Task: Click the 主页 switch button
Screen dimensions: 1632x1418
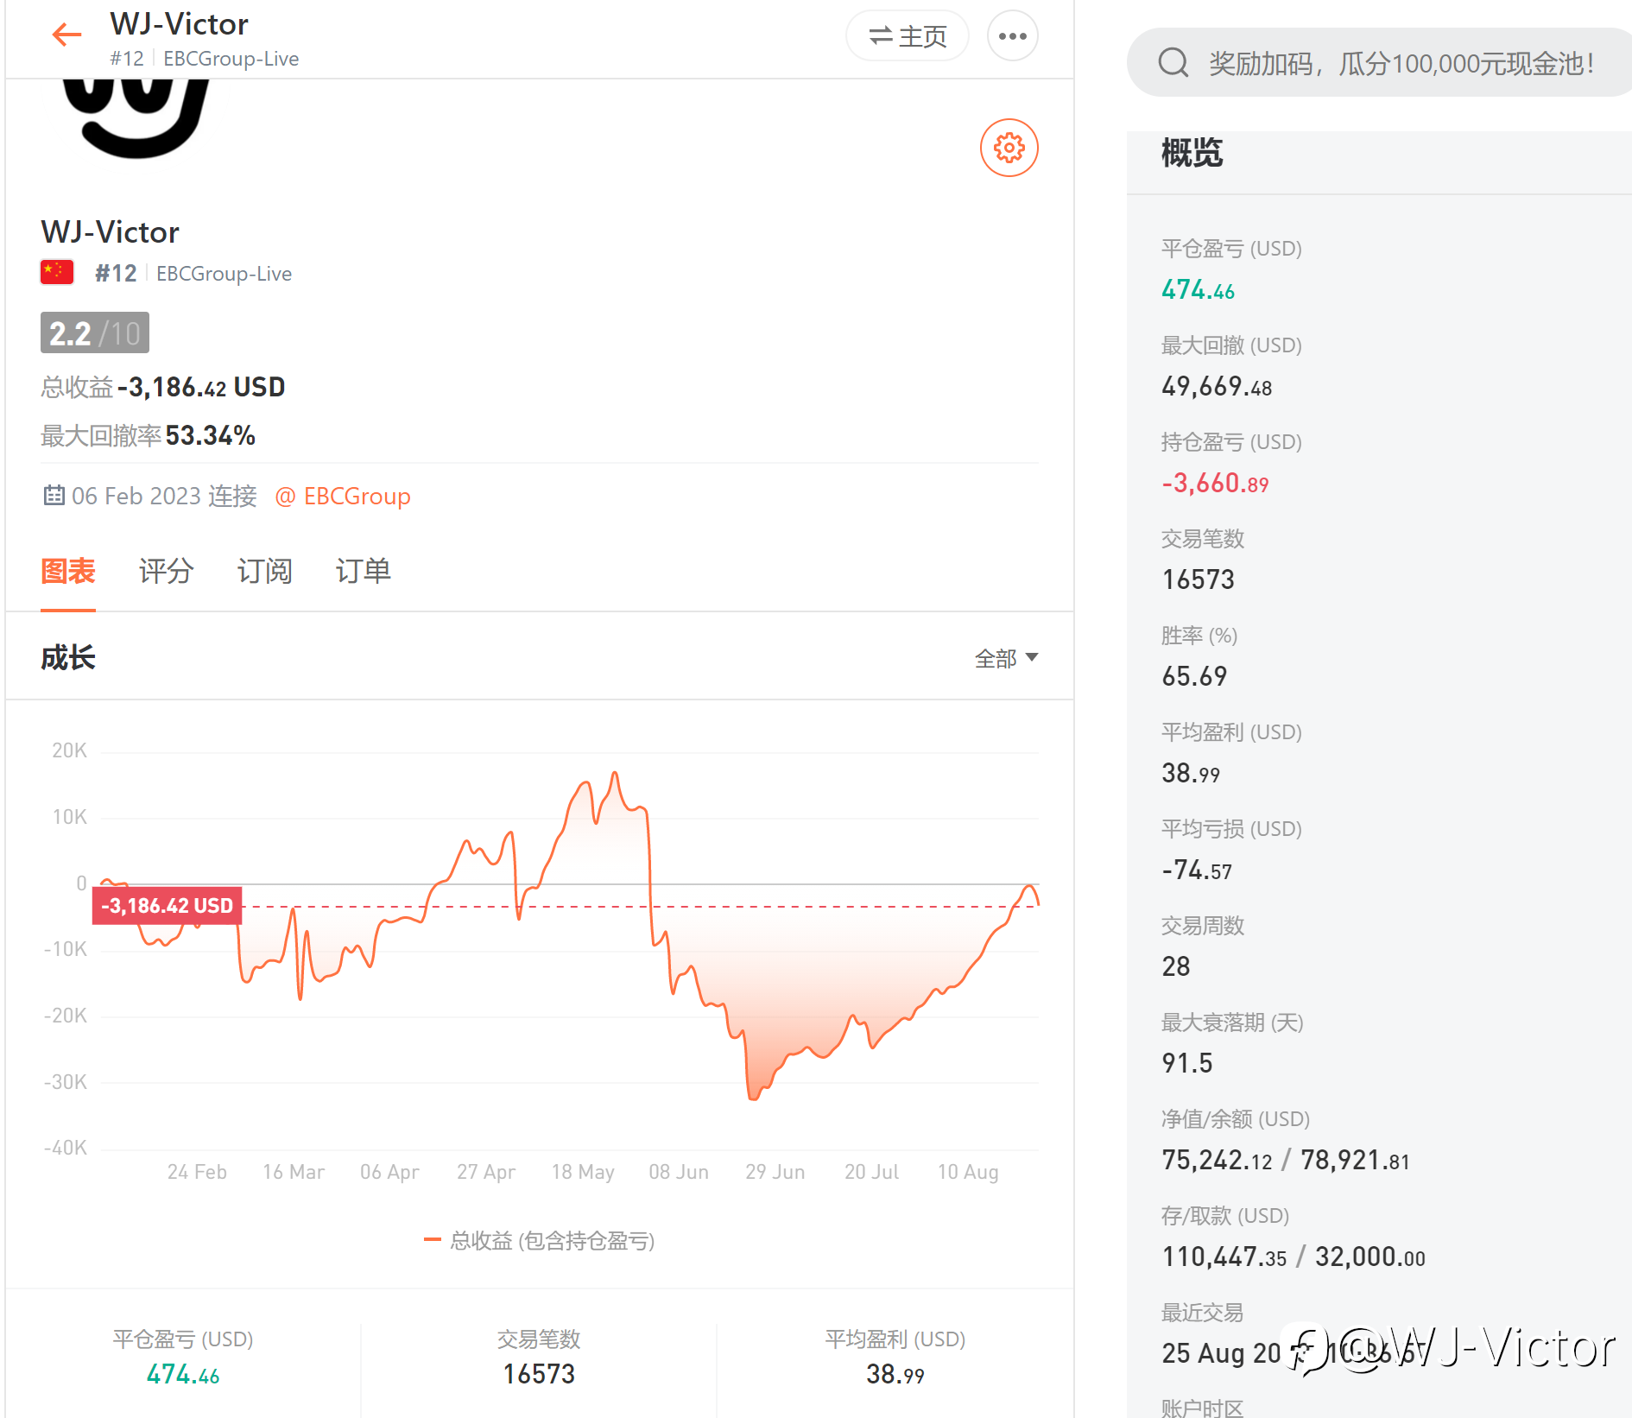Action: [x=907, y=36]
